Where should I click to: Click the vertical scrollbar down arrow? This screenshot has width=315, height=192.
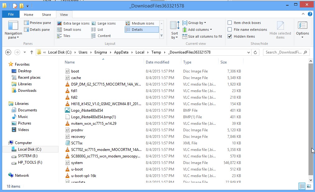tap(311, 180)
